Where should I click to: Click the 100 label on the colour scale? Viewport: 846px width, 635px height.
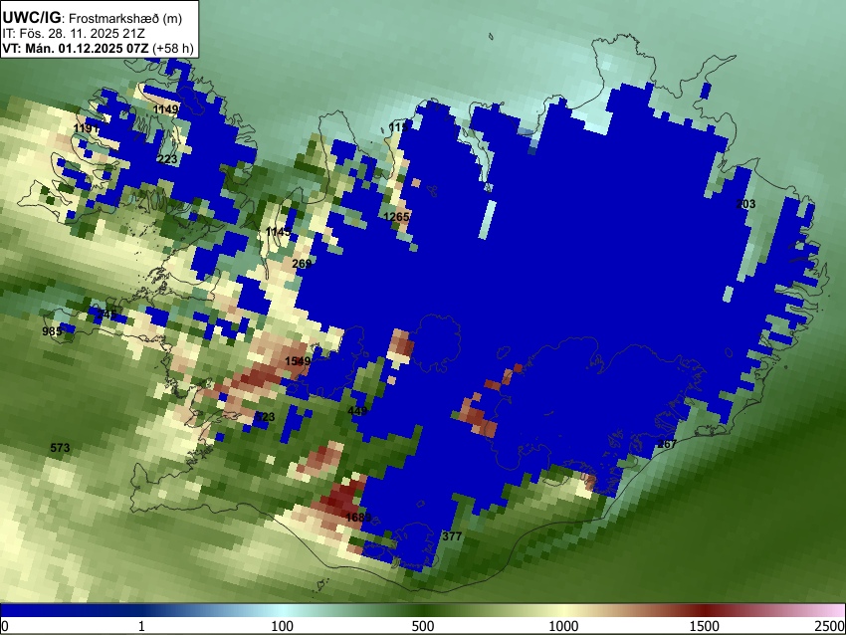click(282, 626)
